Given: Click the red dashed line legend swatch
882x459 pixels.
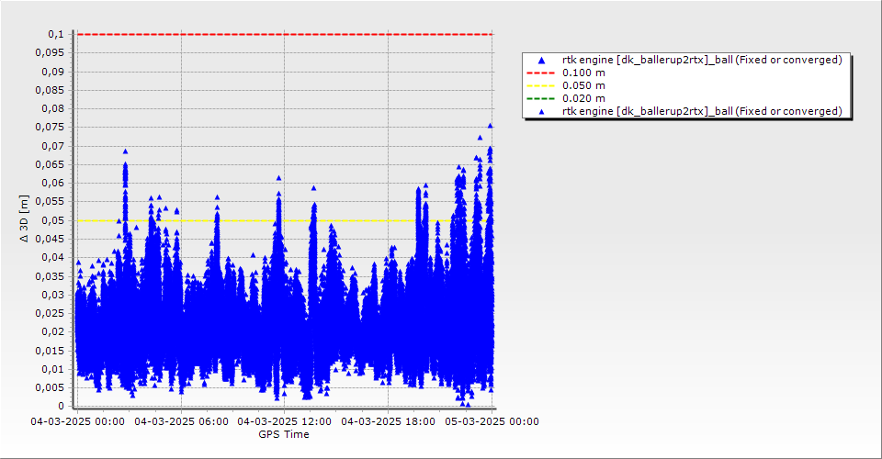Looking at the screenshot, I should (x=540, y=73).
